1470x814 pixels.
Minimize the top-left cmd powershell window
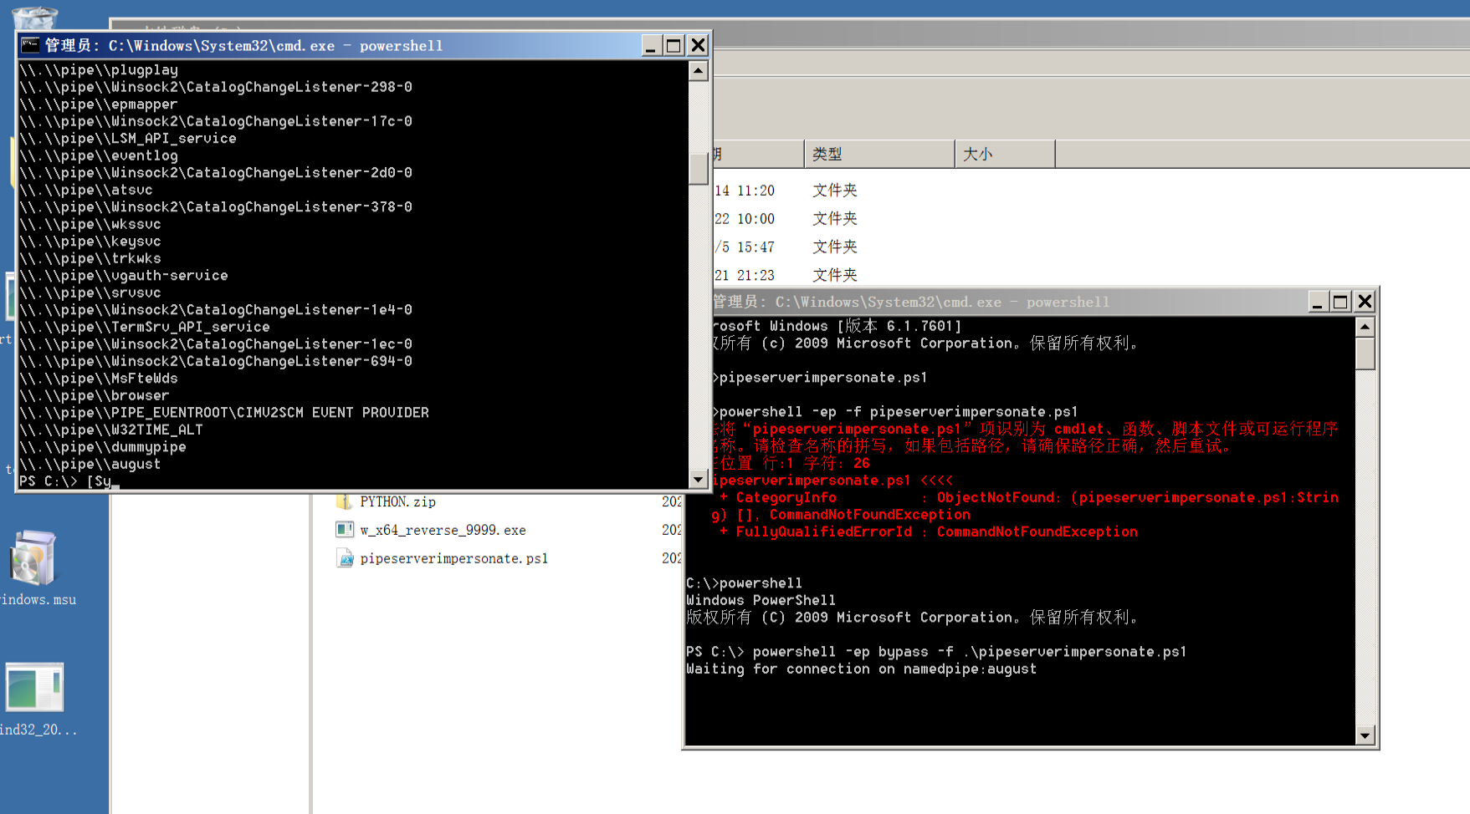pos(650,45)
